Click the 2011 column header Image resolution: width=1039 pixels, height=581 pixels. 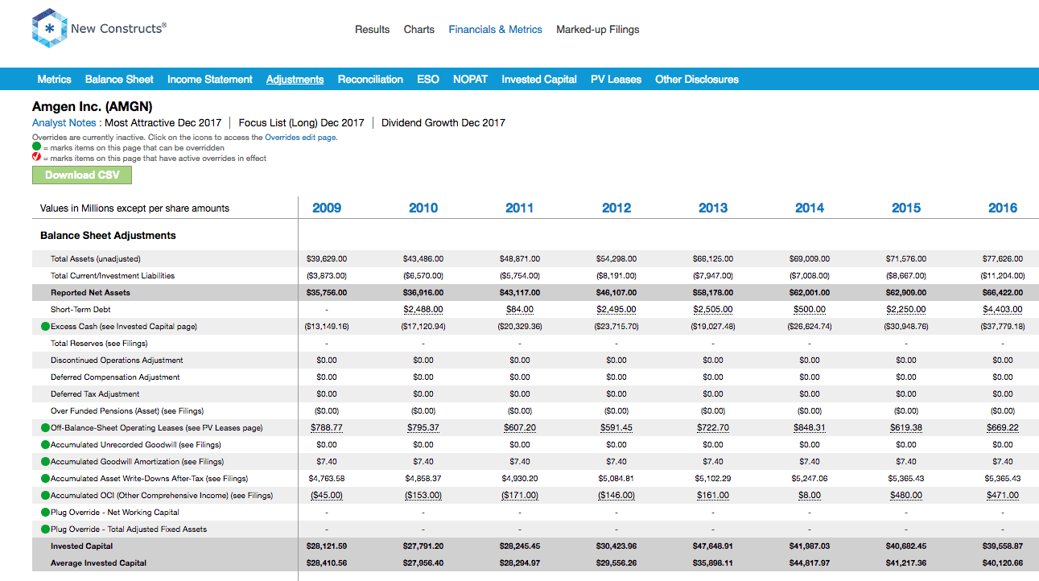[x=520, y=208]
